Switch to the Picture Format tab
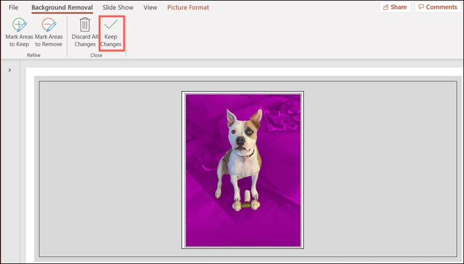This screenshot has height=264, width=464. [x=188, y=8]
